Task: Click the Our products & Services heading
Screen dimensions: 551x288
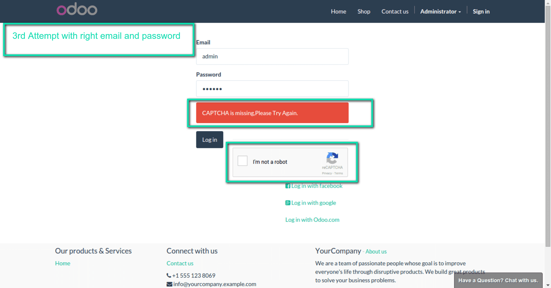Action: click(x=93, y=251)
